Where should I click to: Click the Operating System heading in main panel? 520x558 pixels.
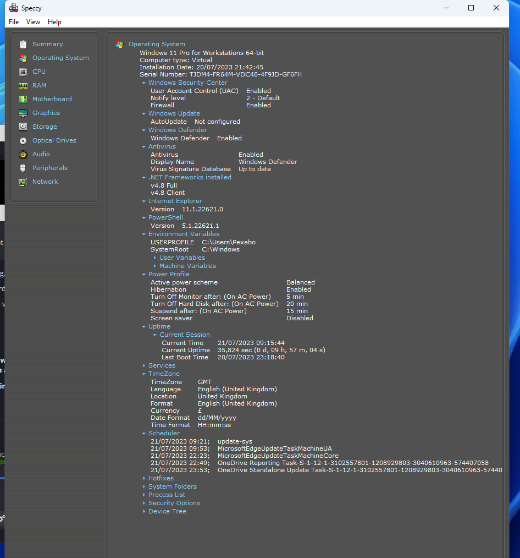click(157, 44)
